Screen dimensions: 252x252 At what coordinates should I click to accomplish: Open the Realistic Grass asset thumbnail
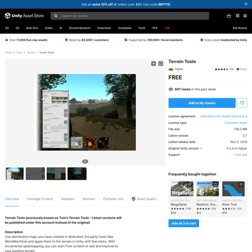[x=208, y=189]
